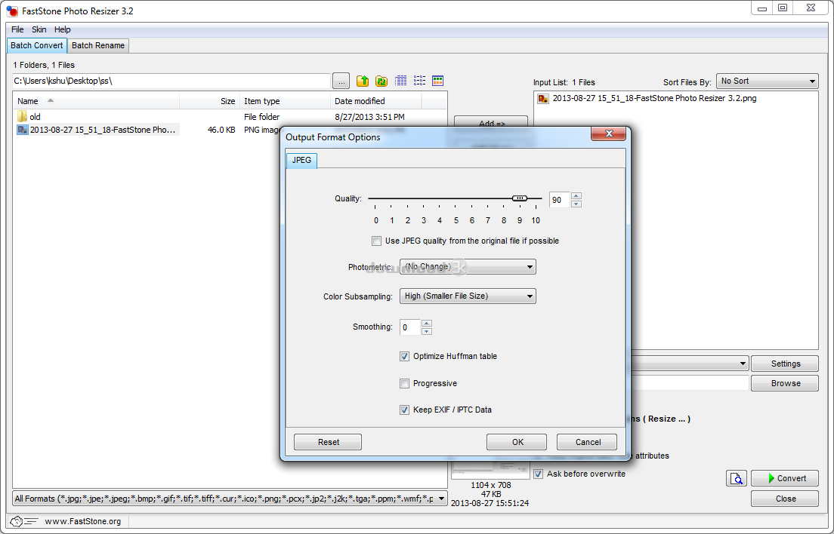The image size is (834, 534).
Task: Click the image preview thumbnail
Action: (490, 470)
